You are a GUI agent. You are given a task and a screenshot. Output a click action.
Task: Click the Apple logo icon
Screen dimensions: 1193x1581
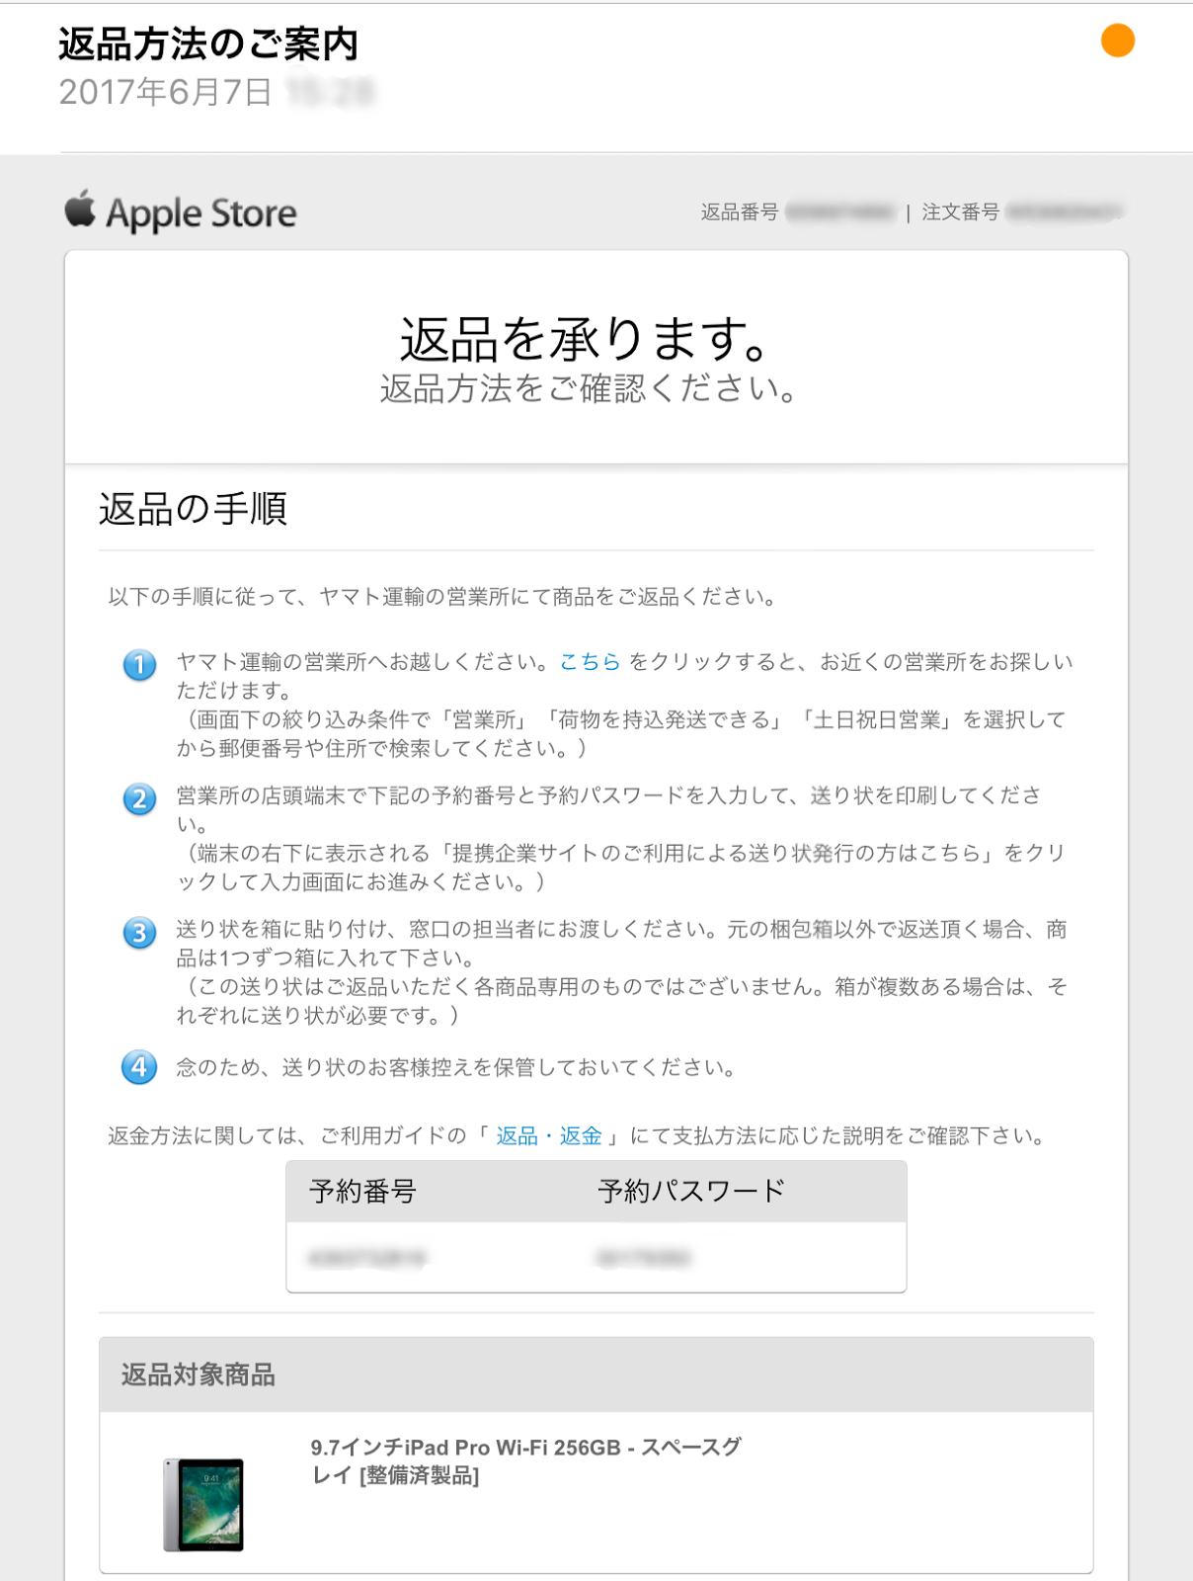[80, 208]
